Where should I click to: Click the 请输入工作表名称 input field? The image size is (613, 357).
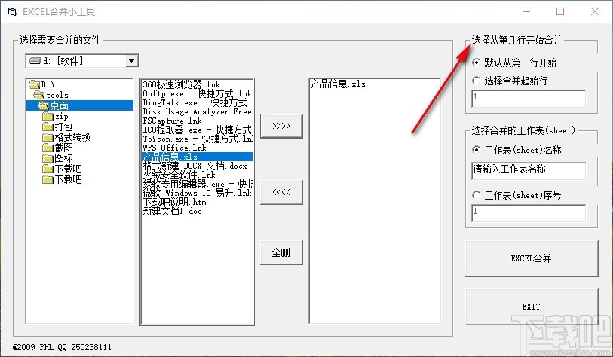(529, 171)
